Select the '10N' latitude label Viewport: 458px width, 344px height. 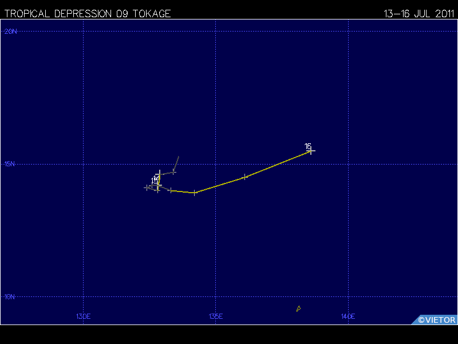click(10, 296)
